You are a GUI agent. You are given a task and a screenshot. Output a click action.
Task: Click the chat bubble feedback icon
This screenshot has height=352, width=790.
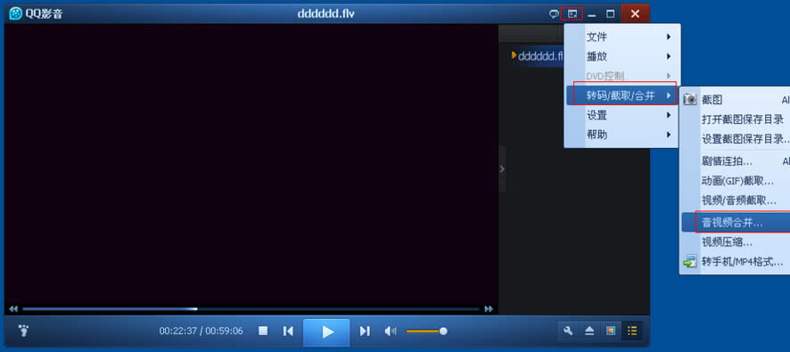(x=553, y=14)
